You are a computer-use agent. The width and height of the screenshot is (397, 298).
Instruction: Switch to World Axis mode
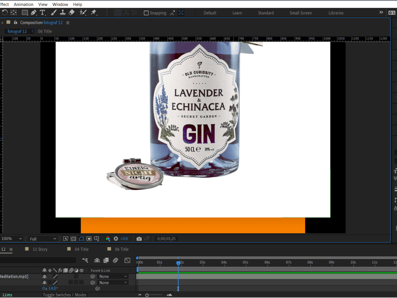coord(126,13)
